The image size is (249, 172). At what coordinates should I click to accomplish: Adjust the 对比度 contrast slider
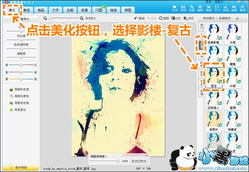(21, 40)
